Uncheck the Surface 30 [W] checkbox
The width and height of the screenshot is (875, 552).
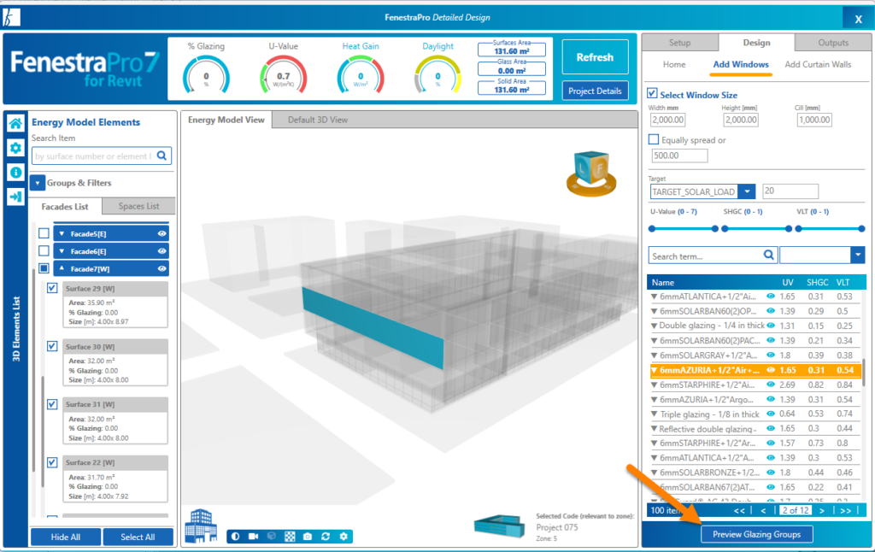(x=52, y=346)
